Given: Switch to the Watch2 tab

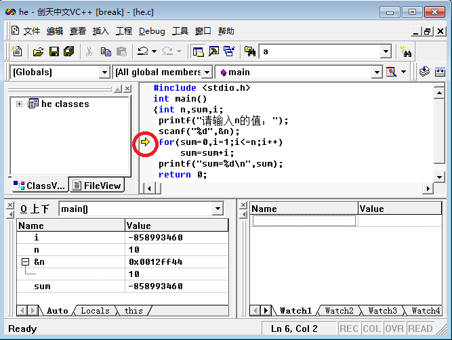Looking at the screenshot, I should point(340,311).
